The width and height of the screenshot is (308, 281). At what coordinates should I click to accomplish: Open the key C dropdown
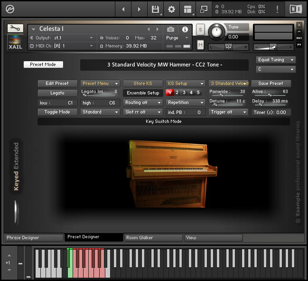[276, 69]
